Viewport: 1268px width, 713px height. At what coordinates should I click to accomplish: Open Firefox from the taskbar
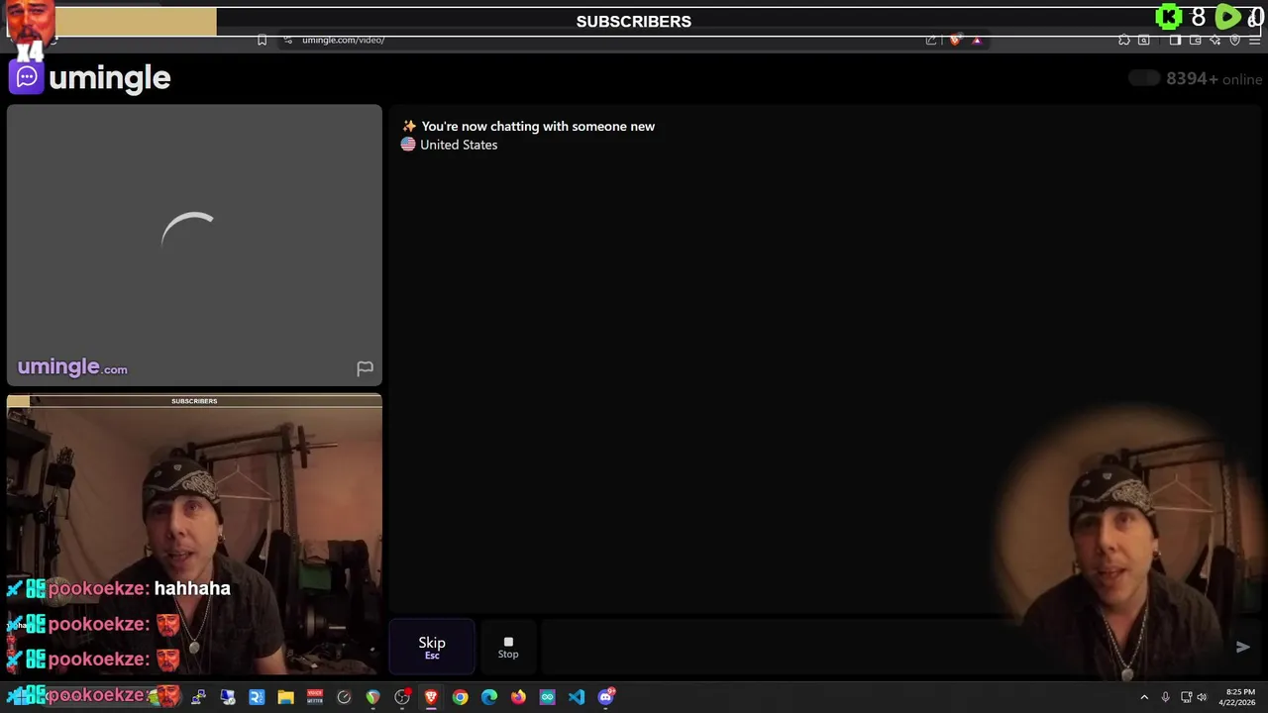518,697
